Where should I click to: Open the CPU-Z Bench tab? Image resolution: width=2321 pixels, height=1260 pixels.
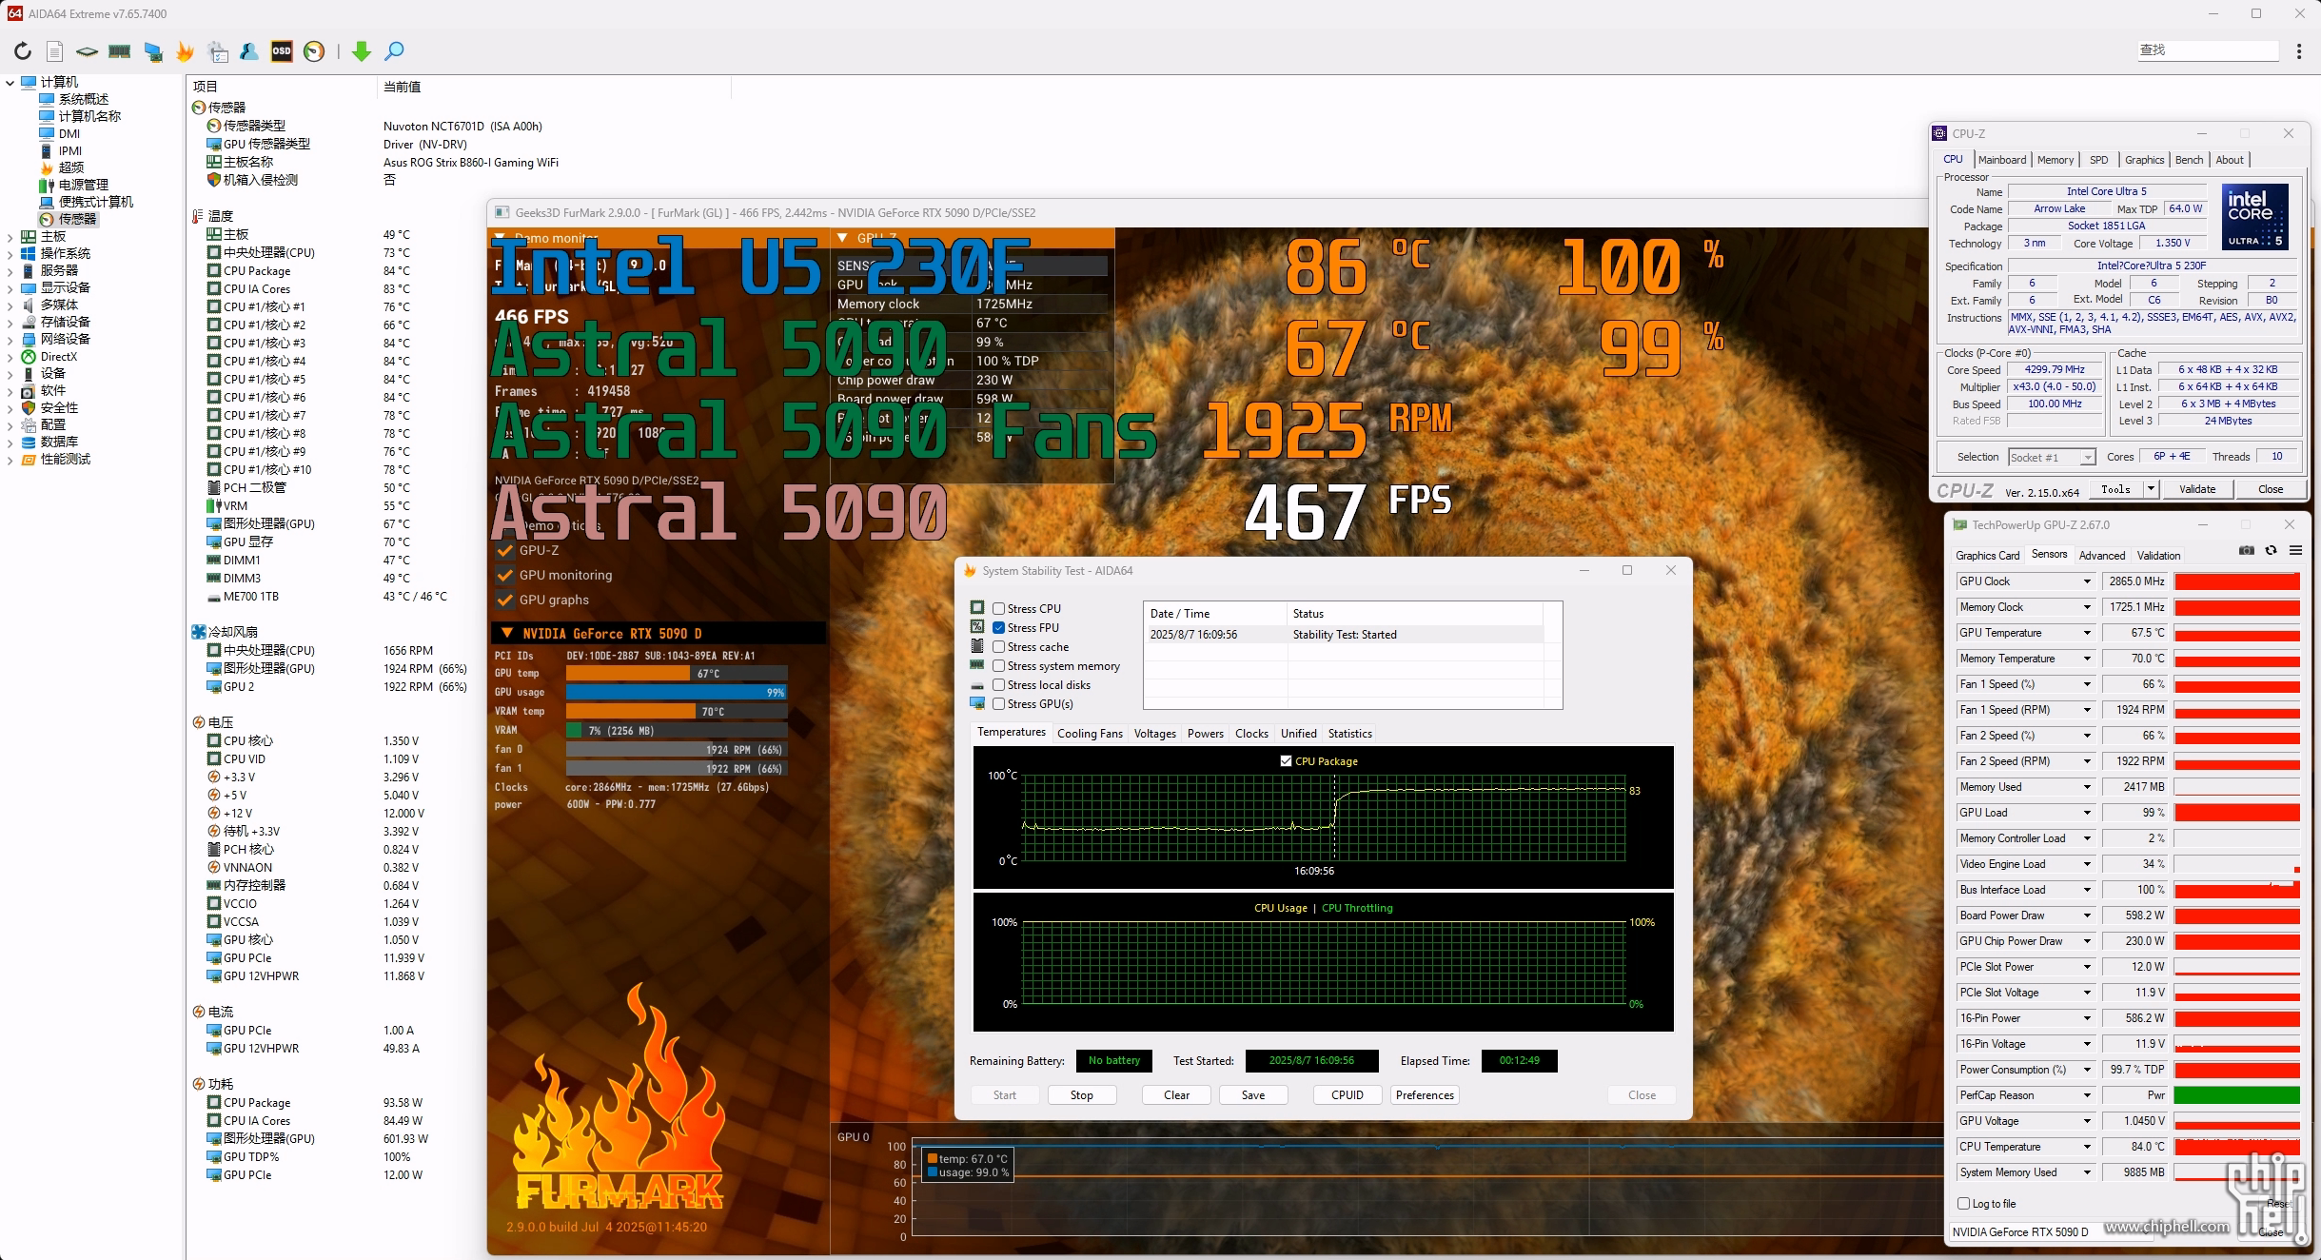pyautogui.click(x=2189, y=160)
